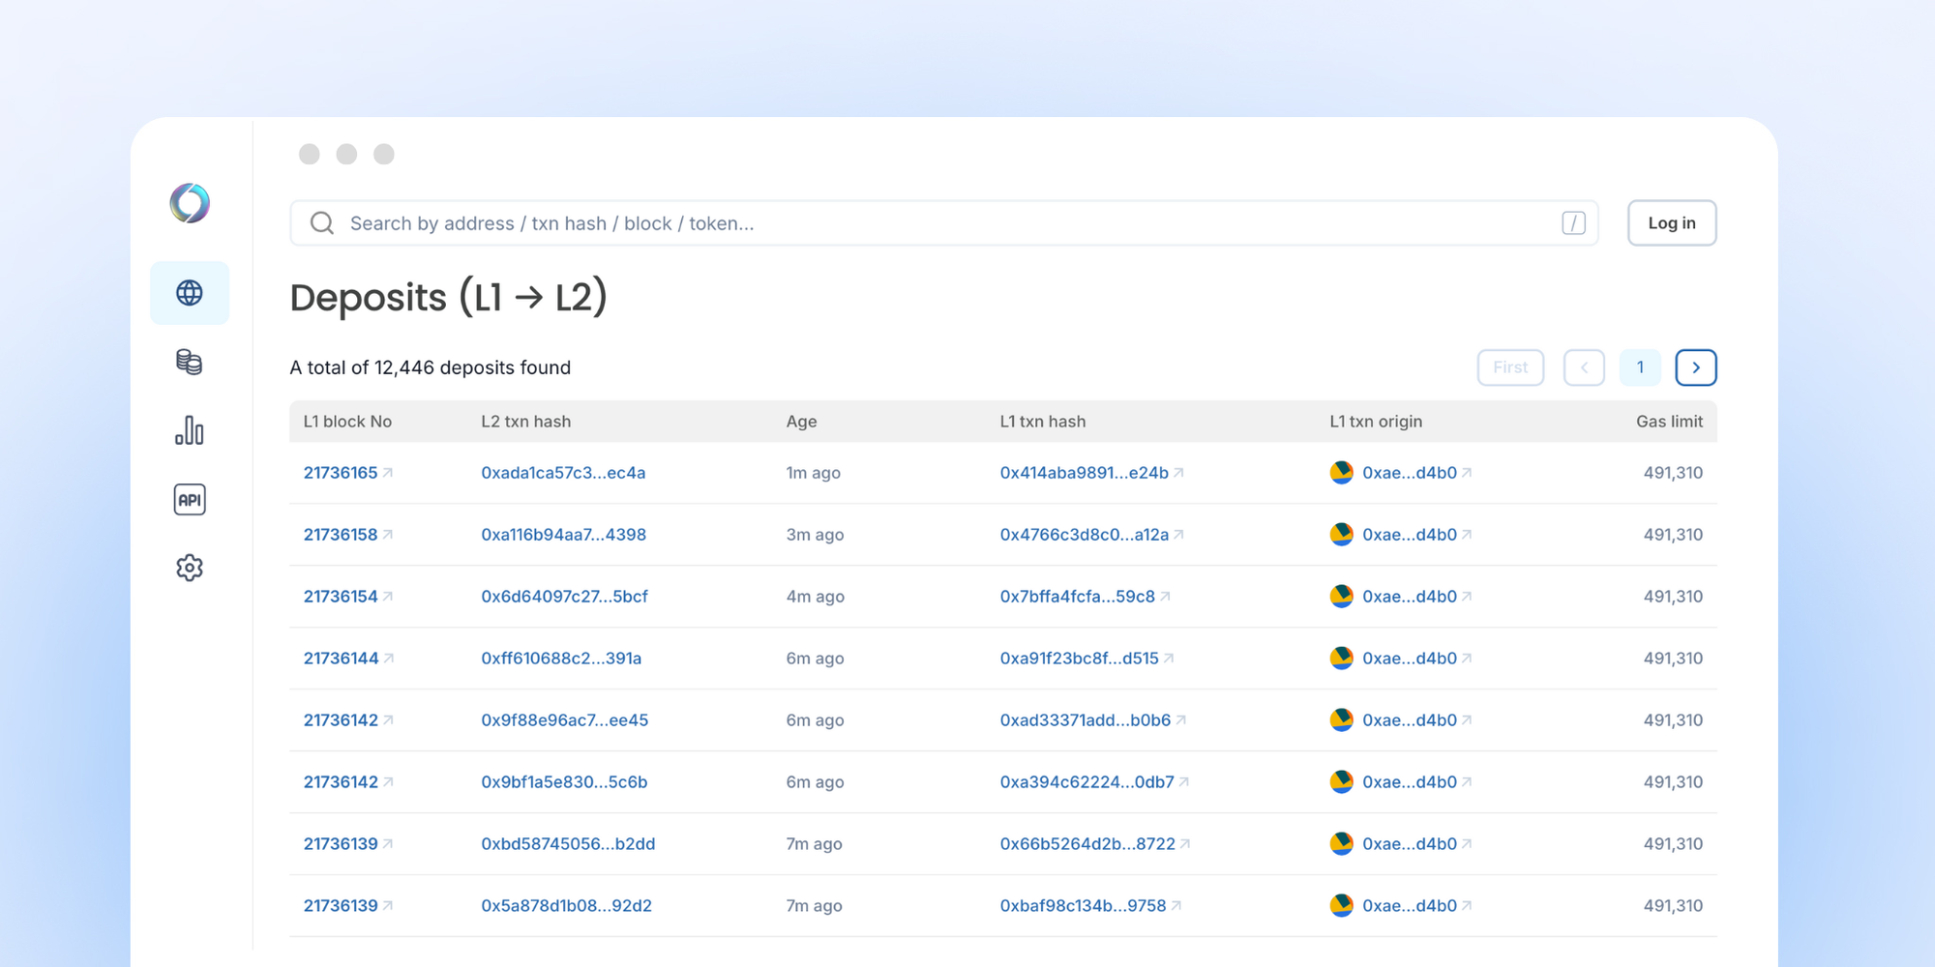Click the L1 block No column header

click(x=347, y=422)
